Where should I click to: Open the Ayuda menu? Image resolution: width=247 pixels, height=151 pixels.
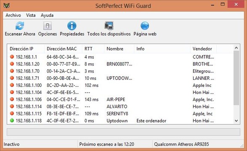[x=47, y=15]
